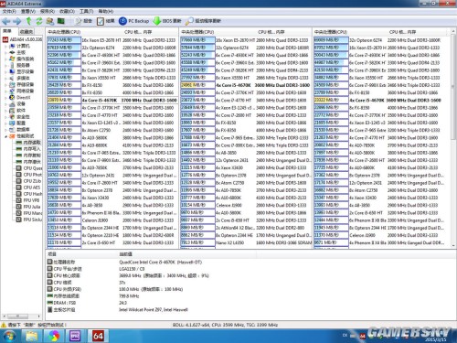The image size is (457, 343).
Task: Open the 文件(F) menu
Action: pyautogui.click(x=9, y=11)
